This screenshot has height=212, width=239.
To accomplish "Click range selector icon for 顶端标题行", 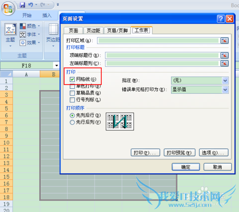I will pos(224,55).
